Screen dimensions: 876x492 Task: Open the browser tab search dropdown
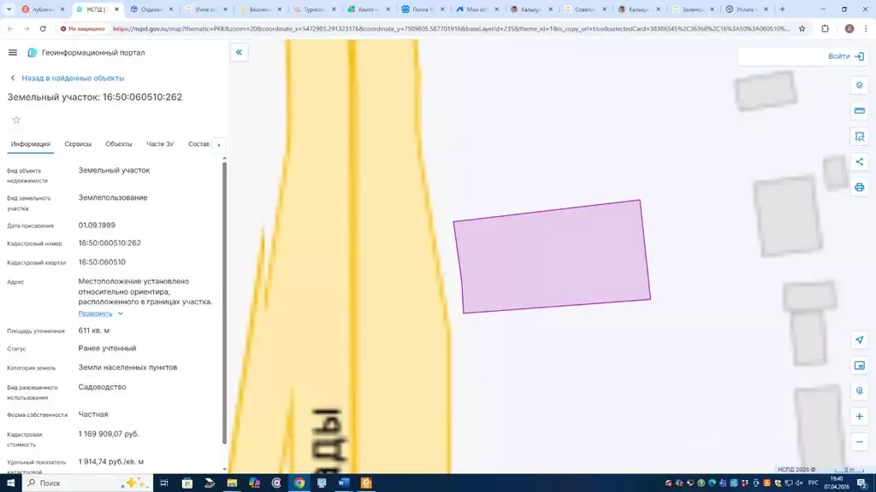pos(9,9)
